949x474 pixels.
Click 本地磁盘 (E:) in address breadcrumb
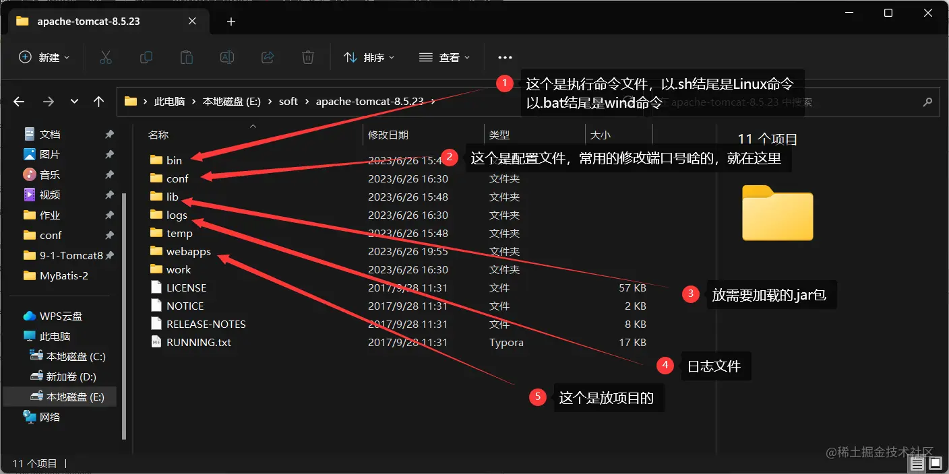point(231,102)
